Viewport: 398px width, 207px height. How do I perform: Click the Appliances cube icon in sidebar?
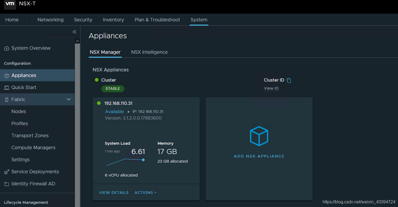click(7, 76)
